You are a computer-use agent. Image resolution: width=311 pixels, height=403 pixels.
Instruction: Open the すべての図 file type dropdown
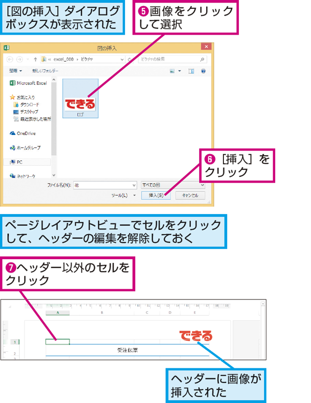pos(173,185)
